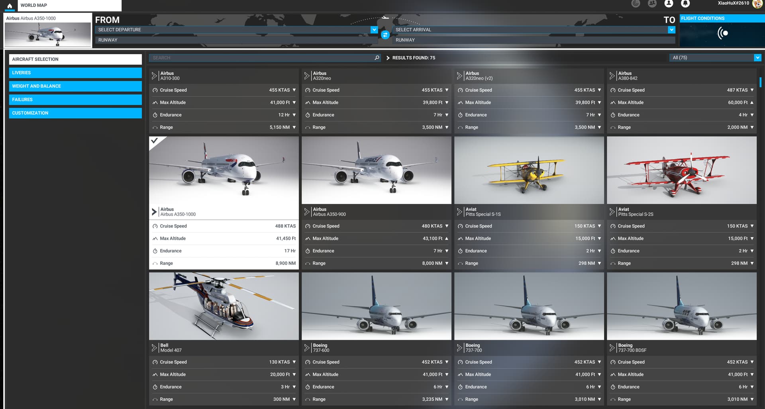Open the notifications bell icon
Viewport: 765px width, 409px height.
pyautogui.click(x=685, y=4)
